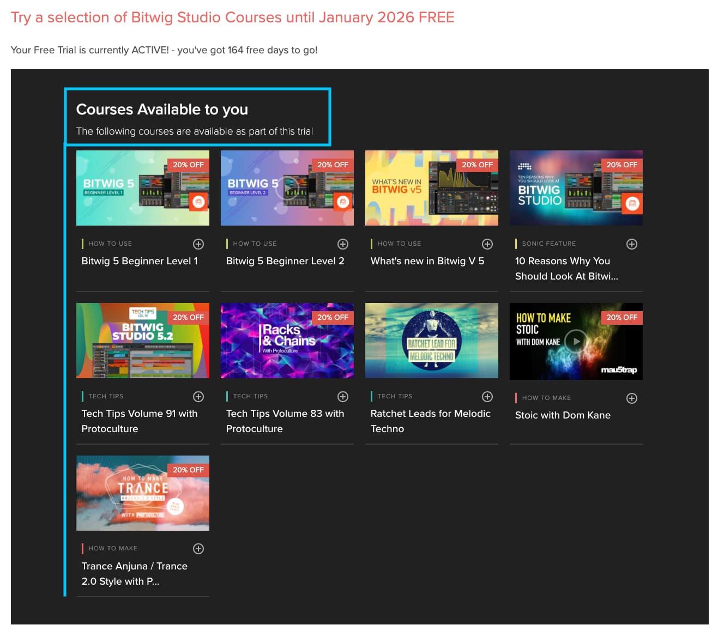Click HOW TO USE label above What's new in Bitwig
The height and width of the screenshot is (637, 718).
click(x=399, y=244)
